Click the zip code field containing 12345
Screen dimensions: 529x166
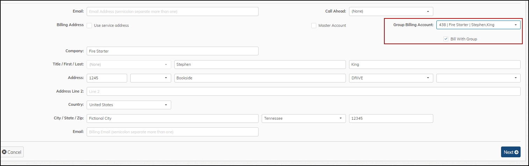pyautogui.click(x=391, y=118)
